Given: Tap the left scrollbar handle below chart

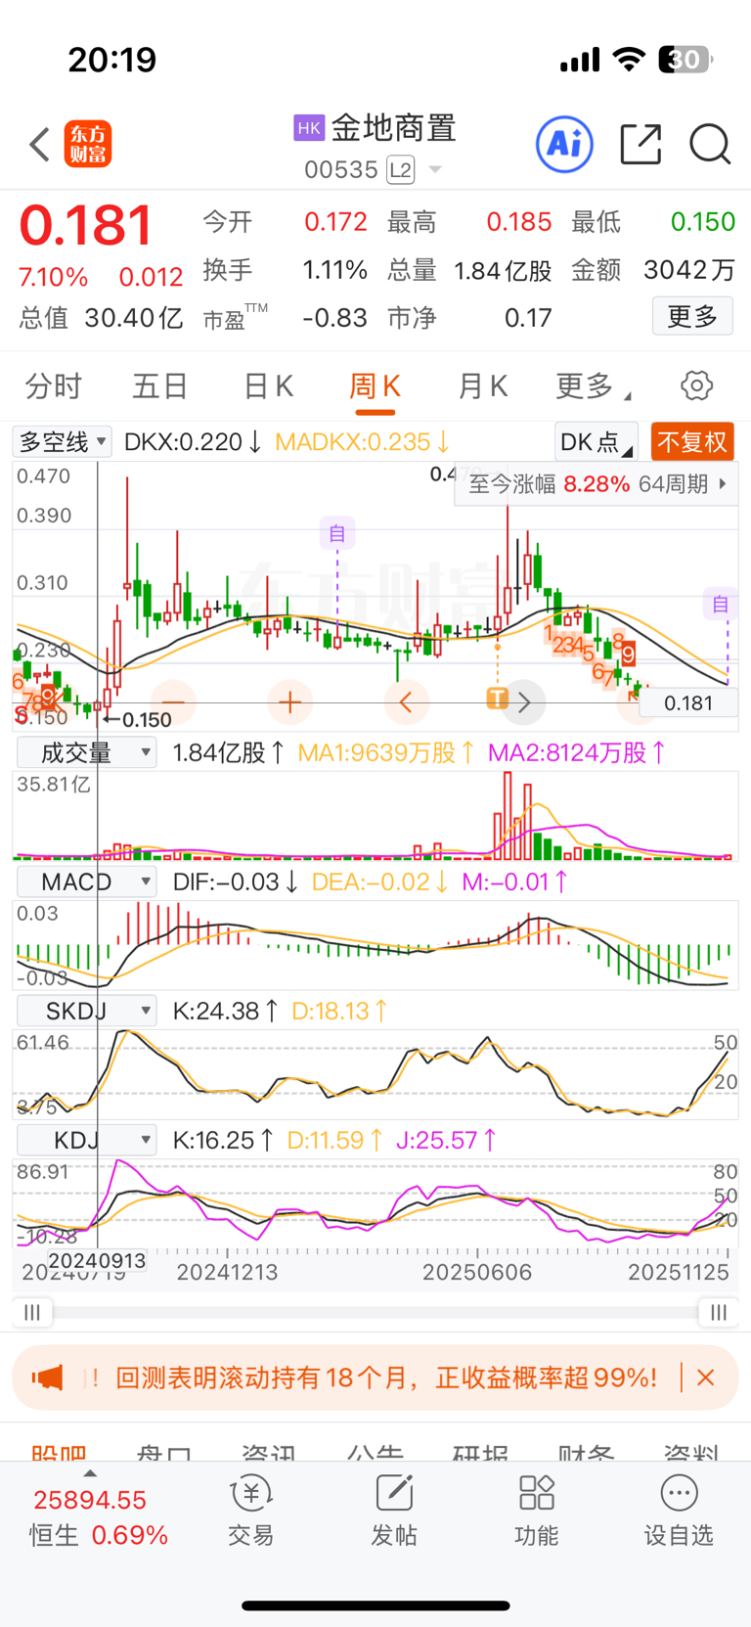Looking at the screenshot, I should pyautogui.click(x=32, y=1313).
